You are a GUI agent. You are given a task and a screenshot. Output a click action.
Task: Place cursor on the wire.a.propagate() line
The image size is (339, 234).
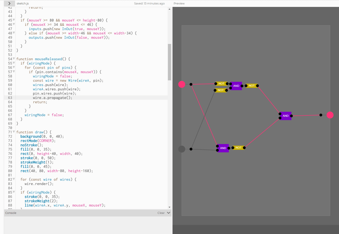(x=52, y=98)
